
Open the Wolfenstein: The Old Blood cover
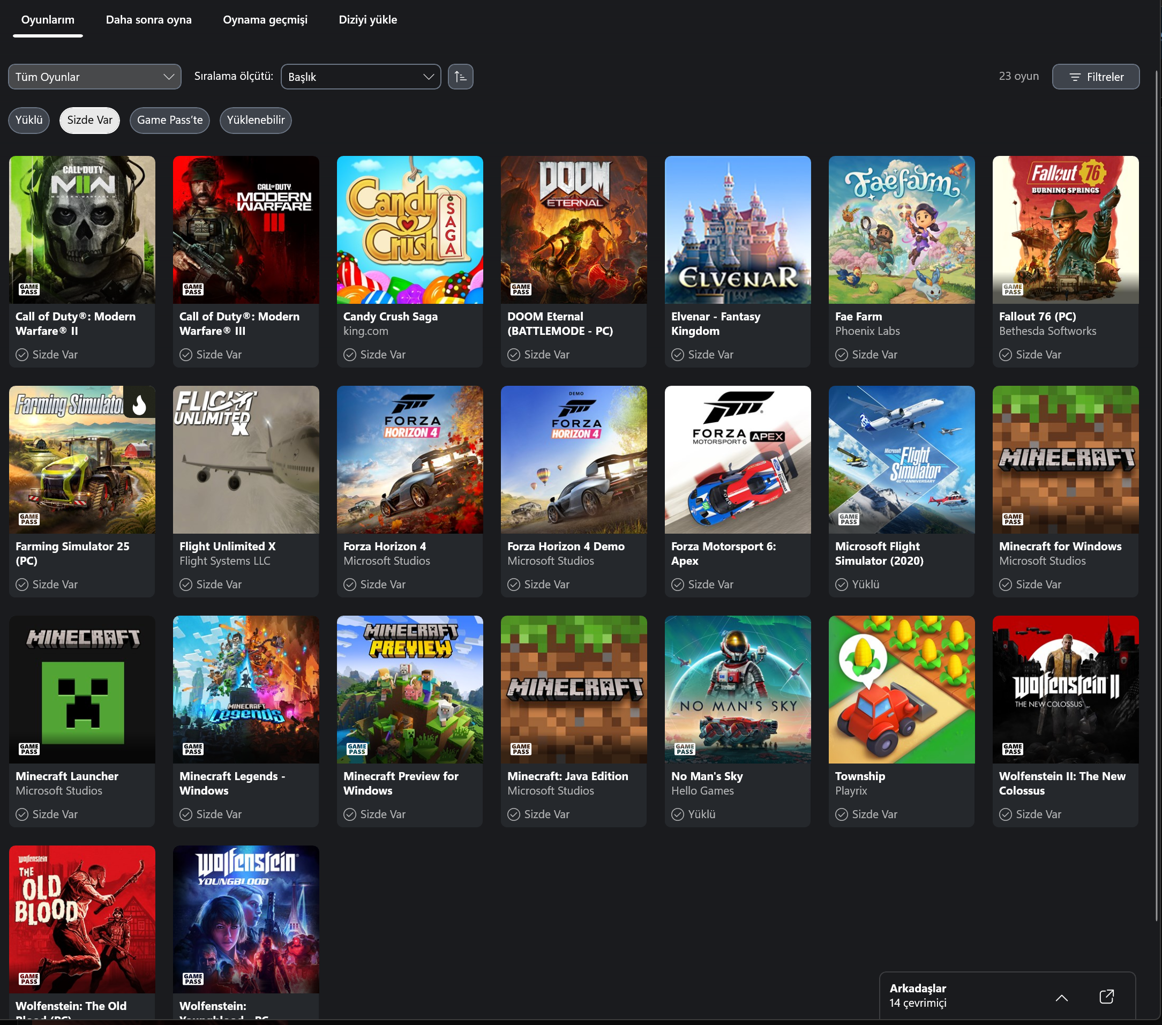pyautogui.click(x=83, y=919)
